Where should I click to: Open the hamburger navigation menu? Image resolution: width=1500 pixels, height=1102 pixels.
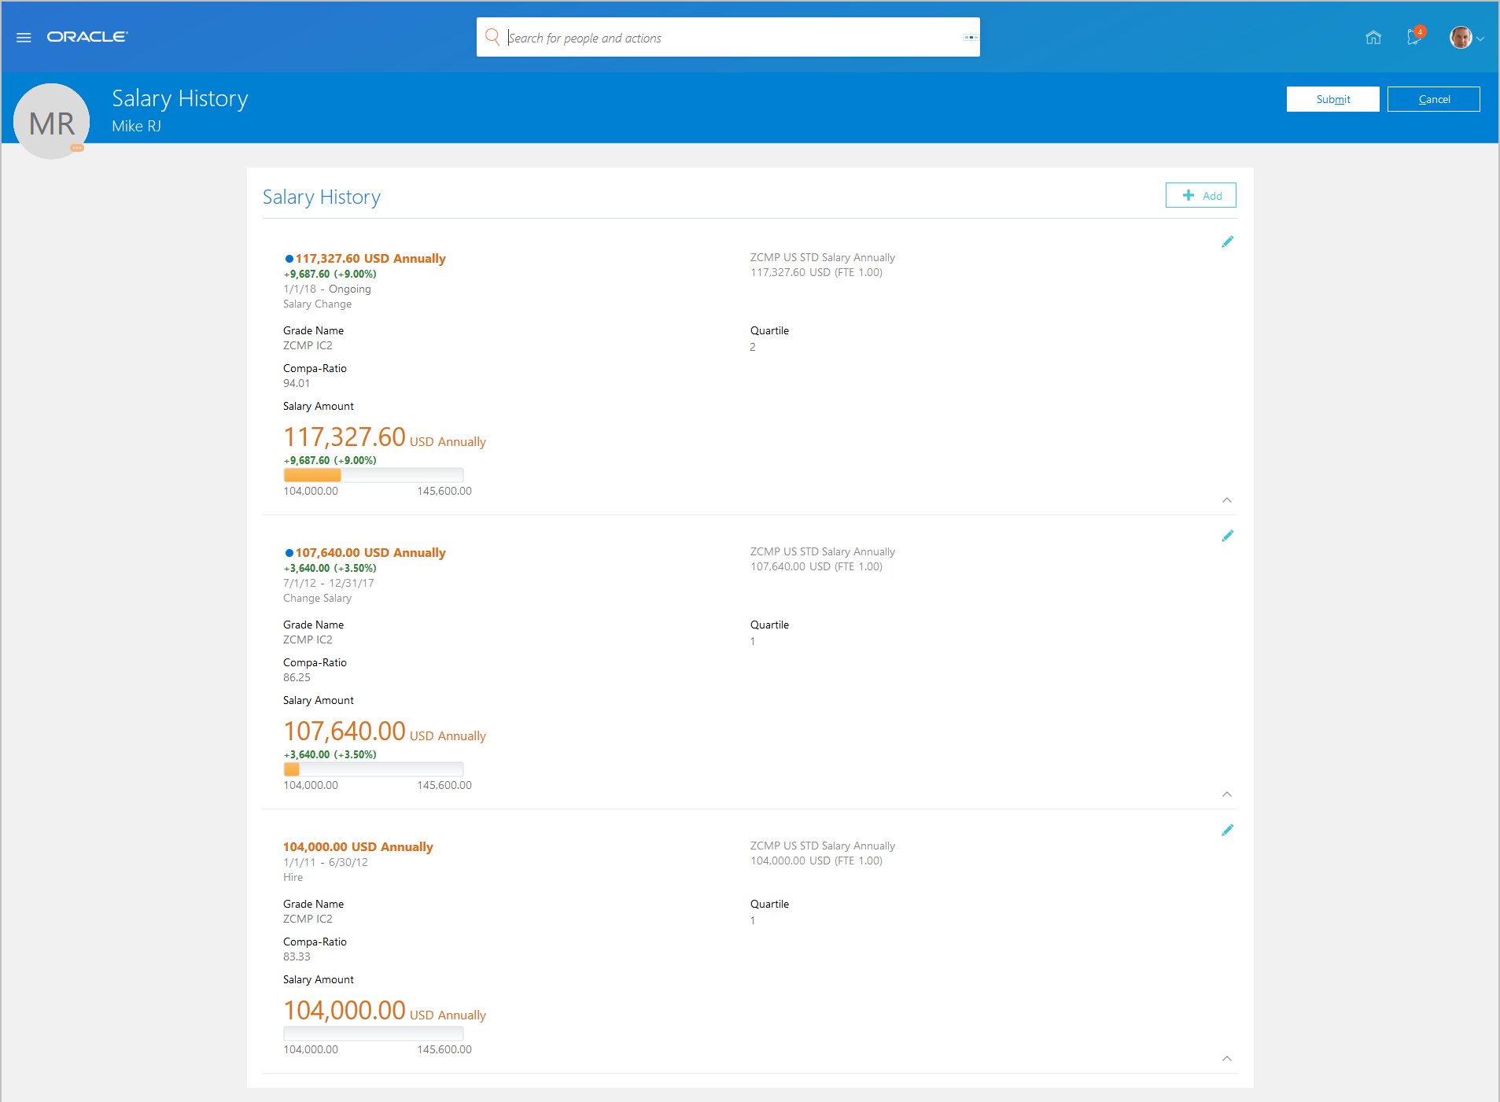pyautogui.click(x=24, y=37)
